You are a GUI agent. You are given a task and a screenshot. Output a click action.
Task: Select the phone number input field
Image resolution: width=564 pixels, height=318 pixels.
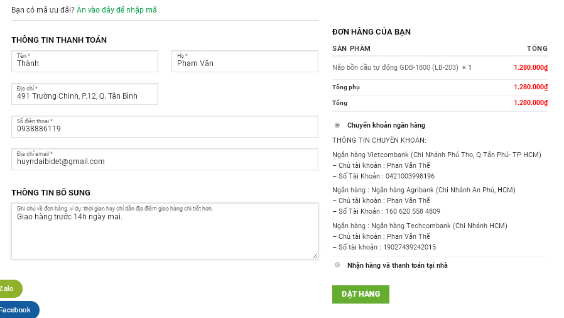click(x=165, y=128)
